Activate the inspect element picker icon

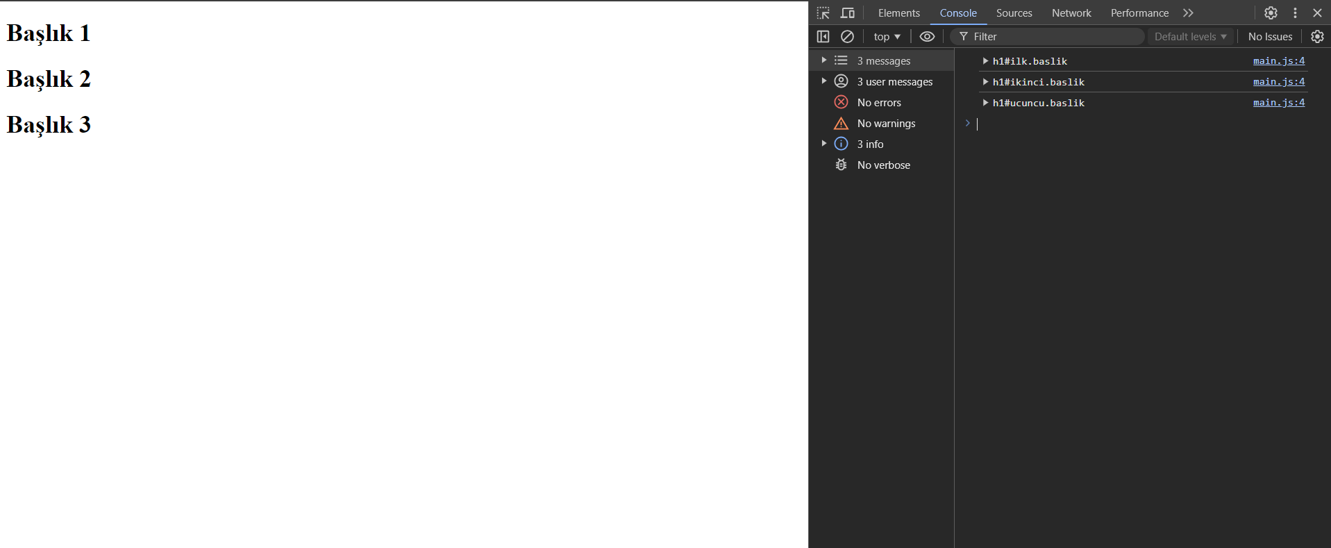tap(823, 13)
